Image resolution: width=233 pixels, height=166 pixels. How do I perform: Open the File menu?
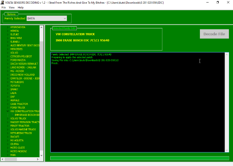(x=4, y=7)
